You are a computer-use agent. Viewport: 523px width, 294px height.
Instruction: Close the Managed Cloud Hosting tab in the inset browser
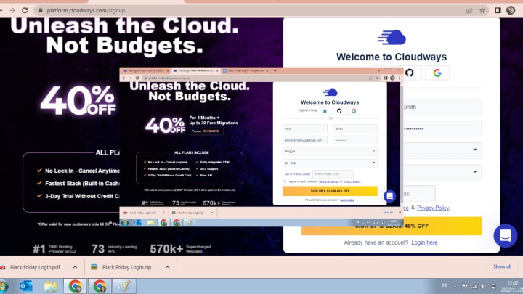tap(168, 70)
